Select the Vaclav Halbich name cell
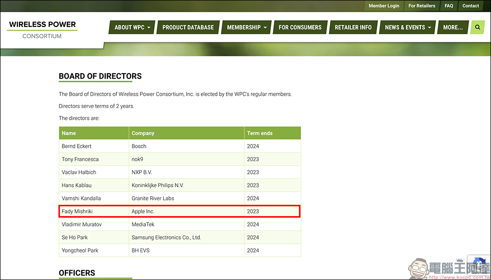 (94, 172)
